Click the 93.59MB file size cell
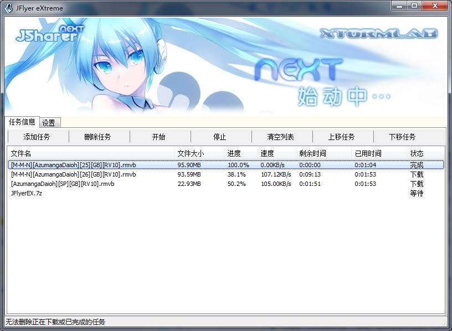Viewport: 452px width, 331px height. (189, 174)
